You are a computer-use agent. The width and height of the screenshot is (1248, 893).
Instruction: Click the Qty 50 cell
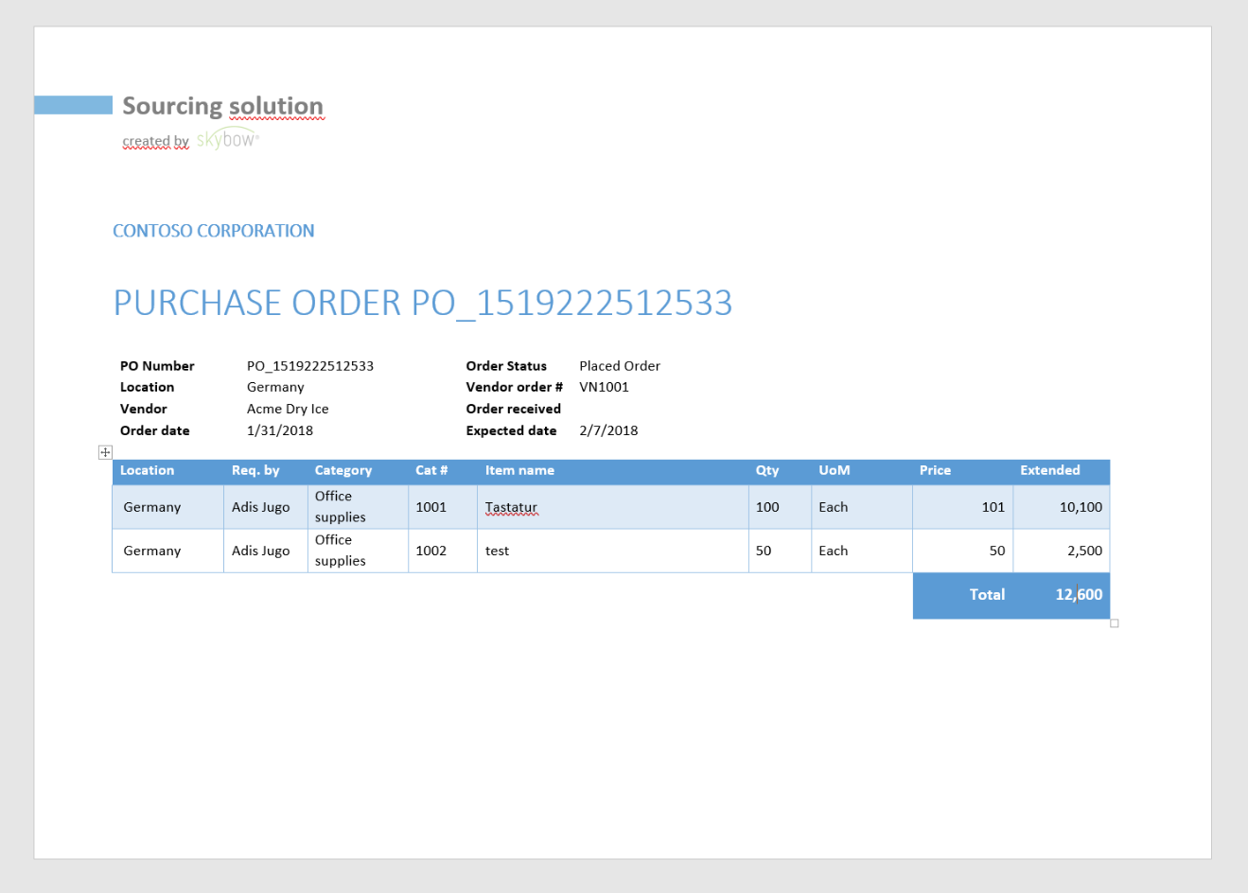[764, 551]
